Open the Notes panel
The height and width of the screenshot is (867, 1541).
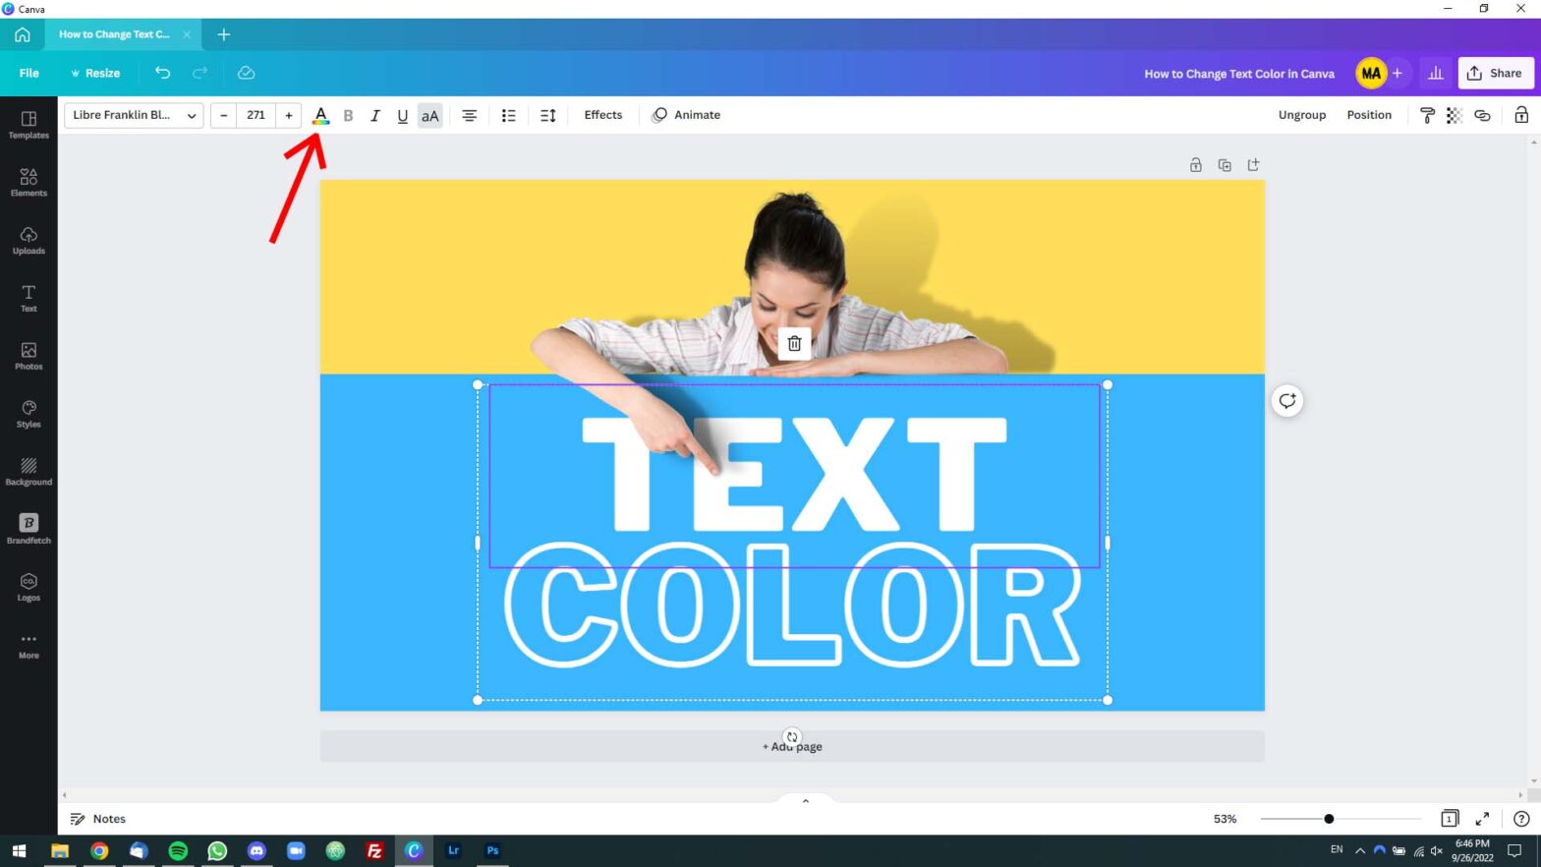(98, 819)
